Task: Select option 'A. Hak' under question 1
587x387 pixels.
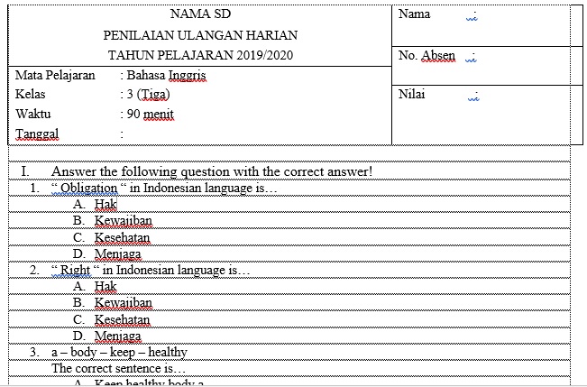Action: [95, 204]
